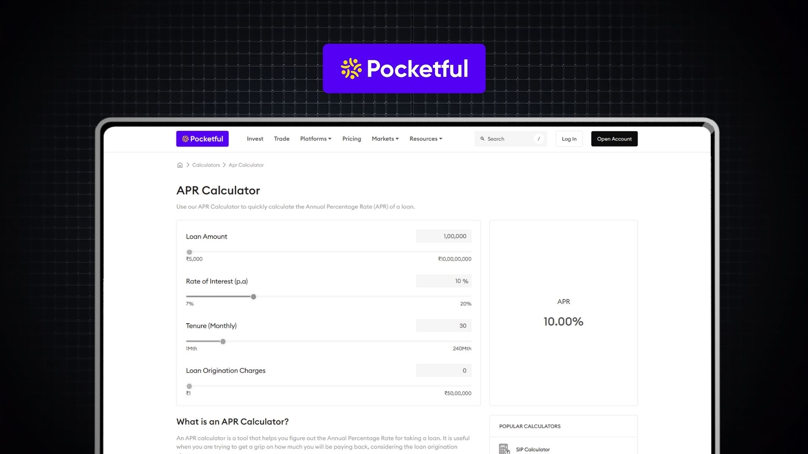808x454 pixels.
Task: Select the Invest menu item
Action: pos(255,139)
